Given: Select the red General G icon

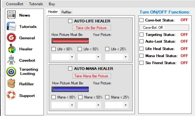Looking at the screenshot, I should click(x=11, y=37).
